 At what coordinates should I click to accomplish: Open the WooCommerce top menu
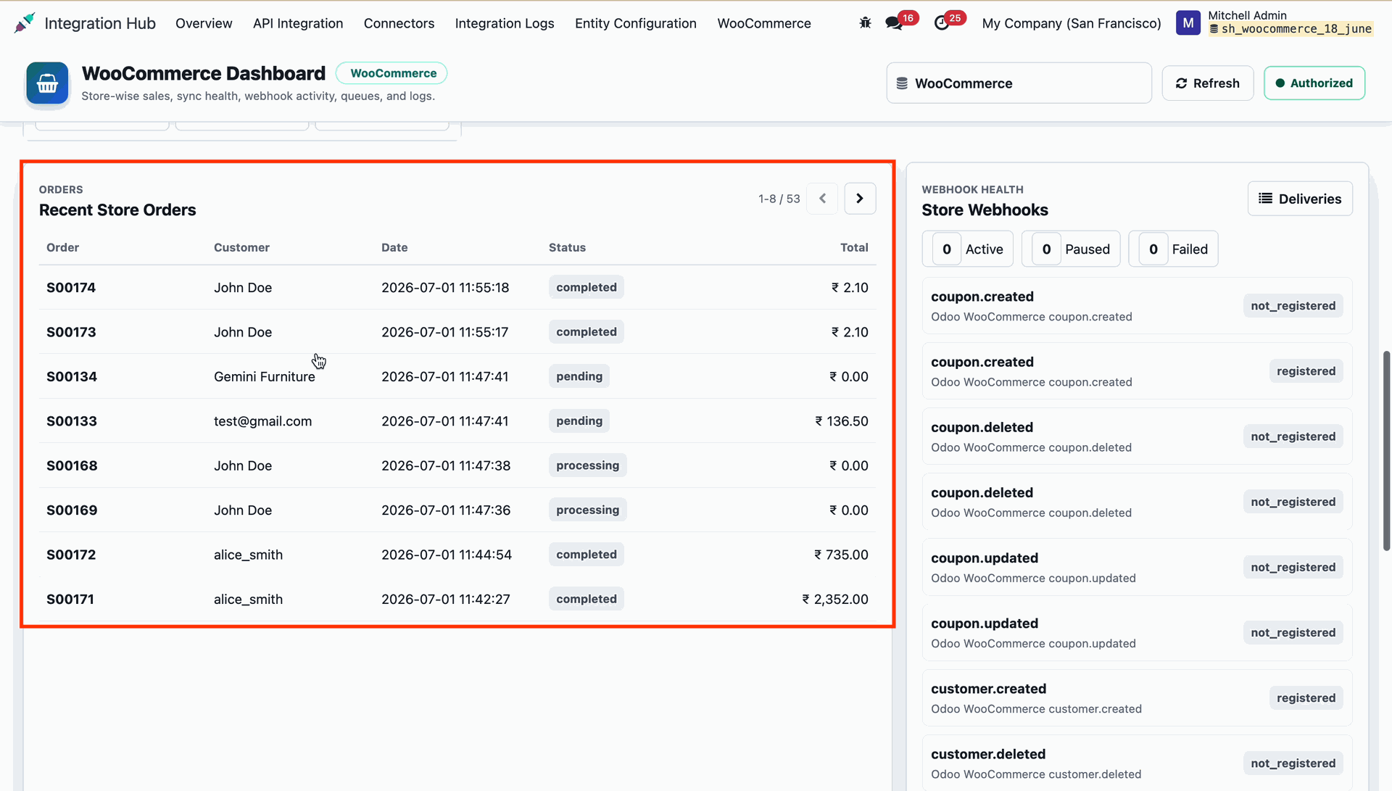(x=764, y=23)
